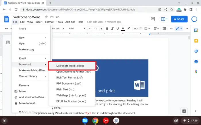Open the text alignment dropdown

click(x=156, y=29)
